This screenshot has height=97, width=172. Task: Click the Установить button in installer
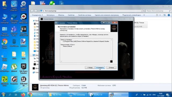point(100,68)
